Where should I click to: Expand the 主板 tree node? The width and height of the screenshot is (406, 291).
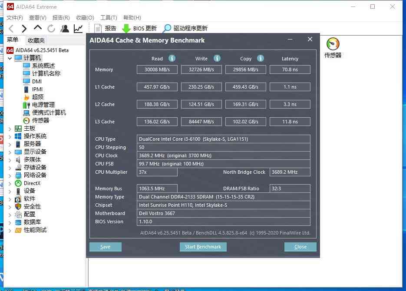pyautogui.click(x=10, y=129)
